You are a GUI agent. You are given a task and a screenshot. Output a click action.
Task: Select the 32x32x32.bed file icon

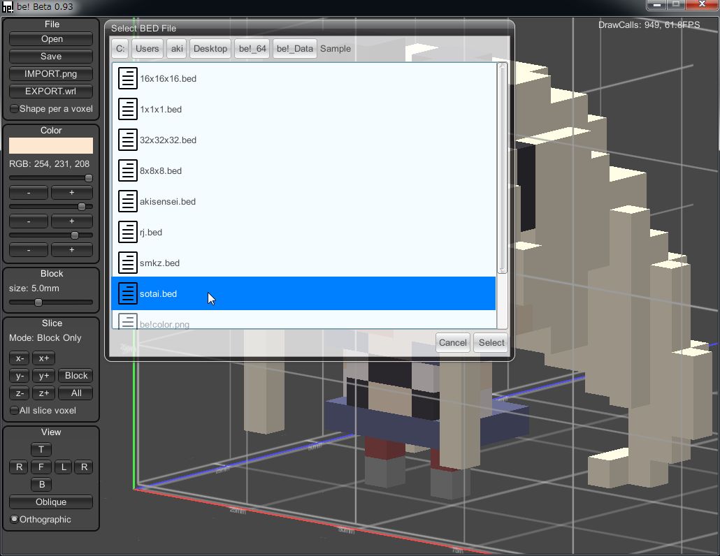click(127, 140)
